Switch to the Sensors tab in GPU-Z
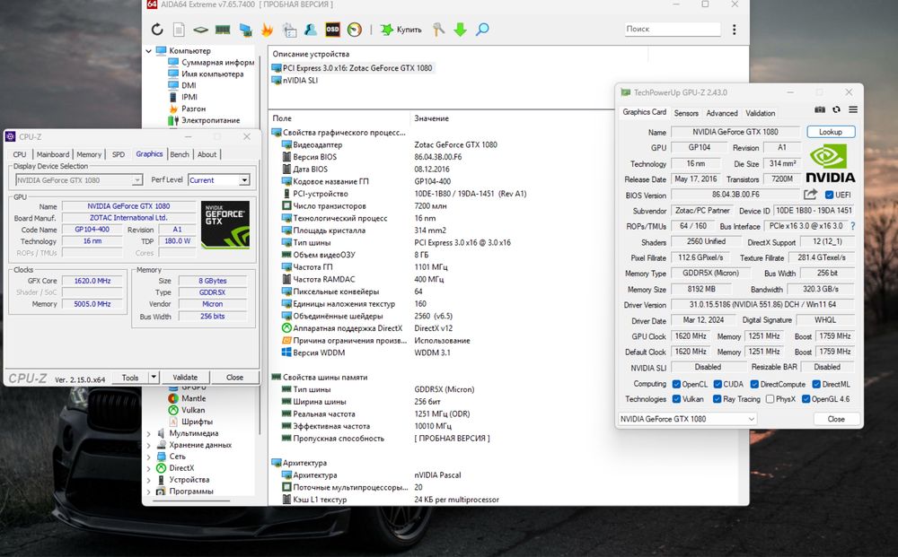Viewport: 898px width, 557px height. 686,113
